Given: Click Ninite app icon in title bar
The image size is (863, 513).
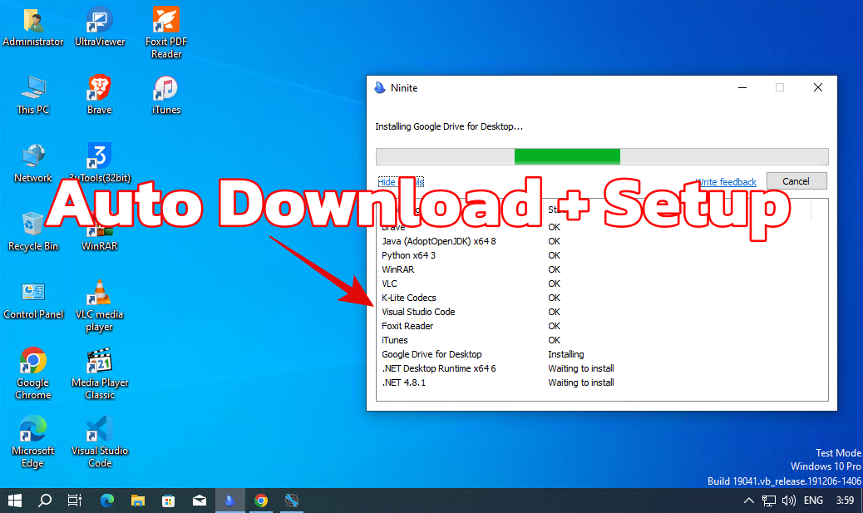Looking at the screenshot, I should tap(380, 87).
